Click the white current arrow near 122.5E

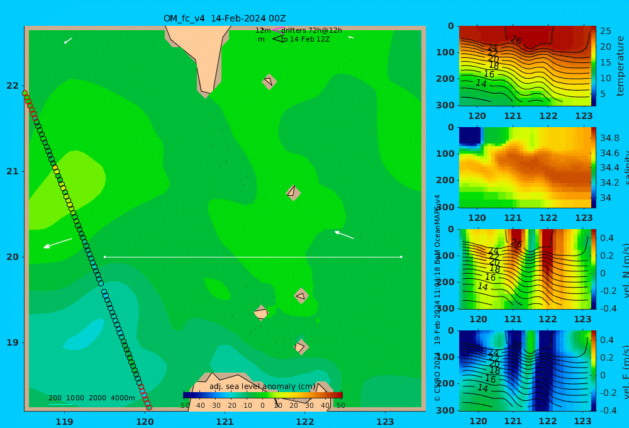click(344, 235)
